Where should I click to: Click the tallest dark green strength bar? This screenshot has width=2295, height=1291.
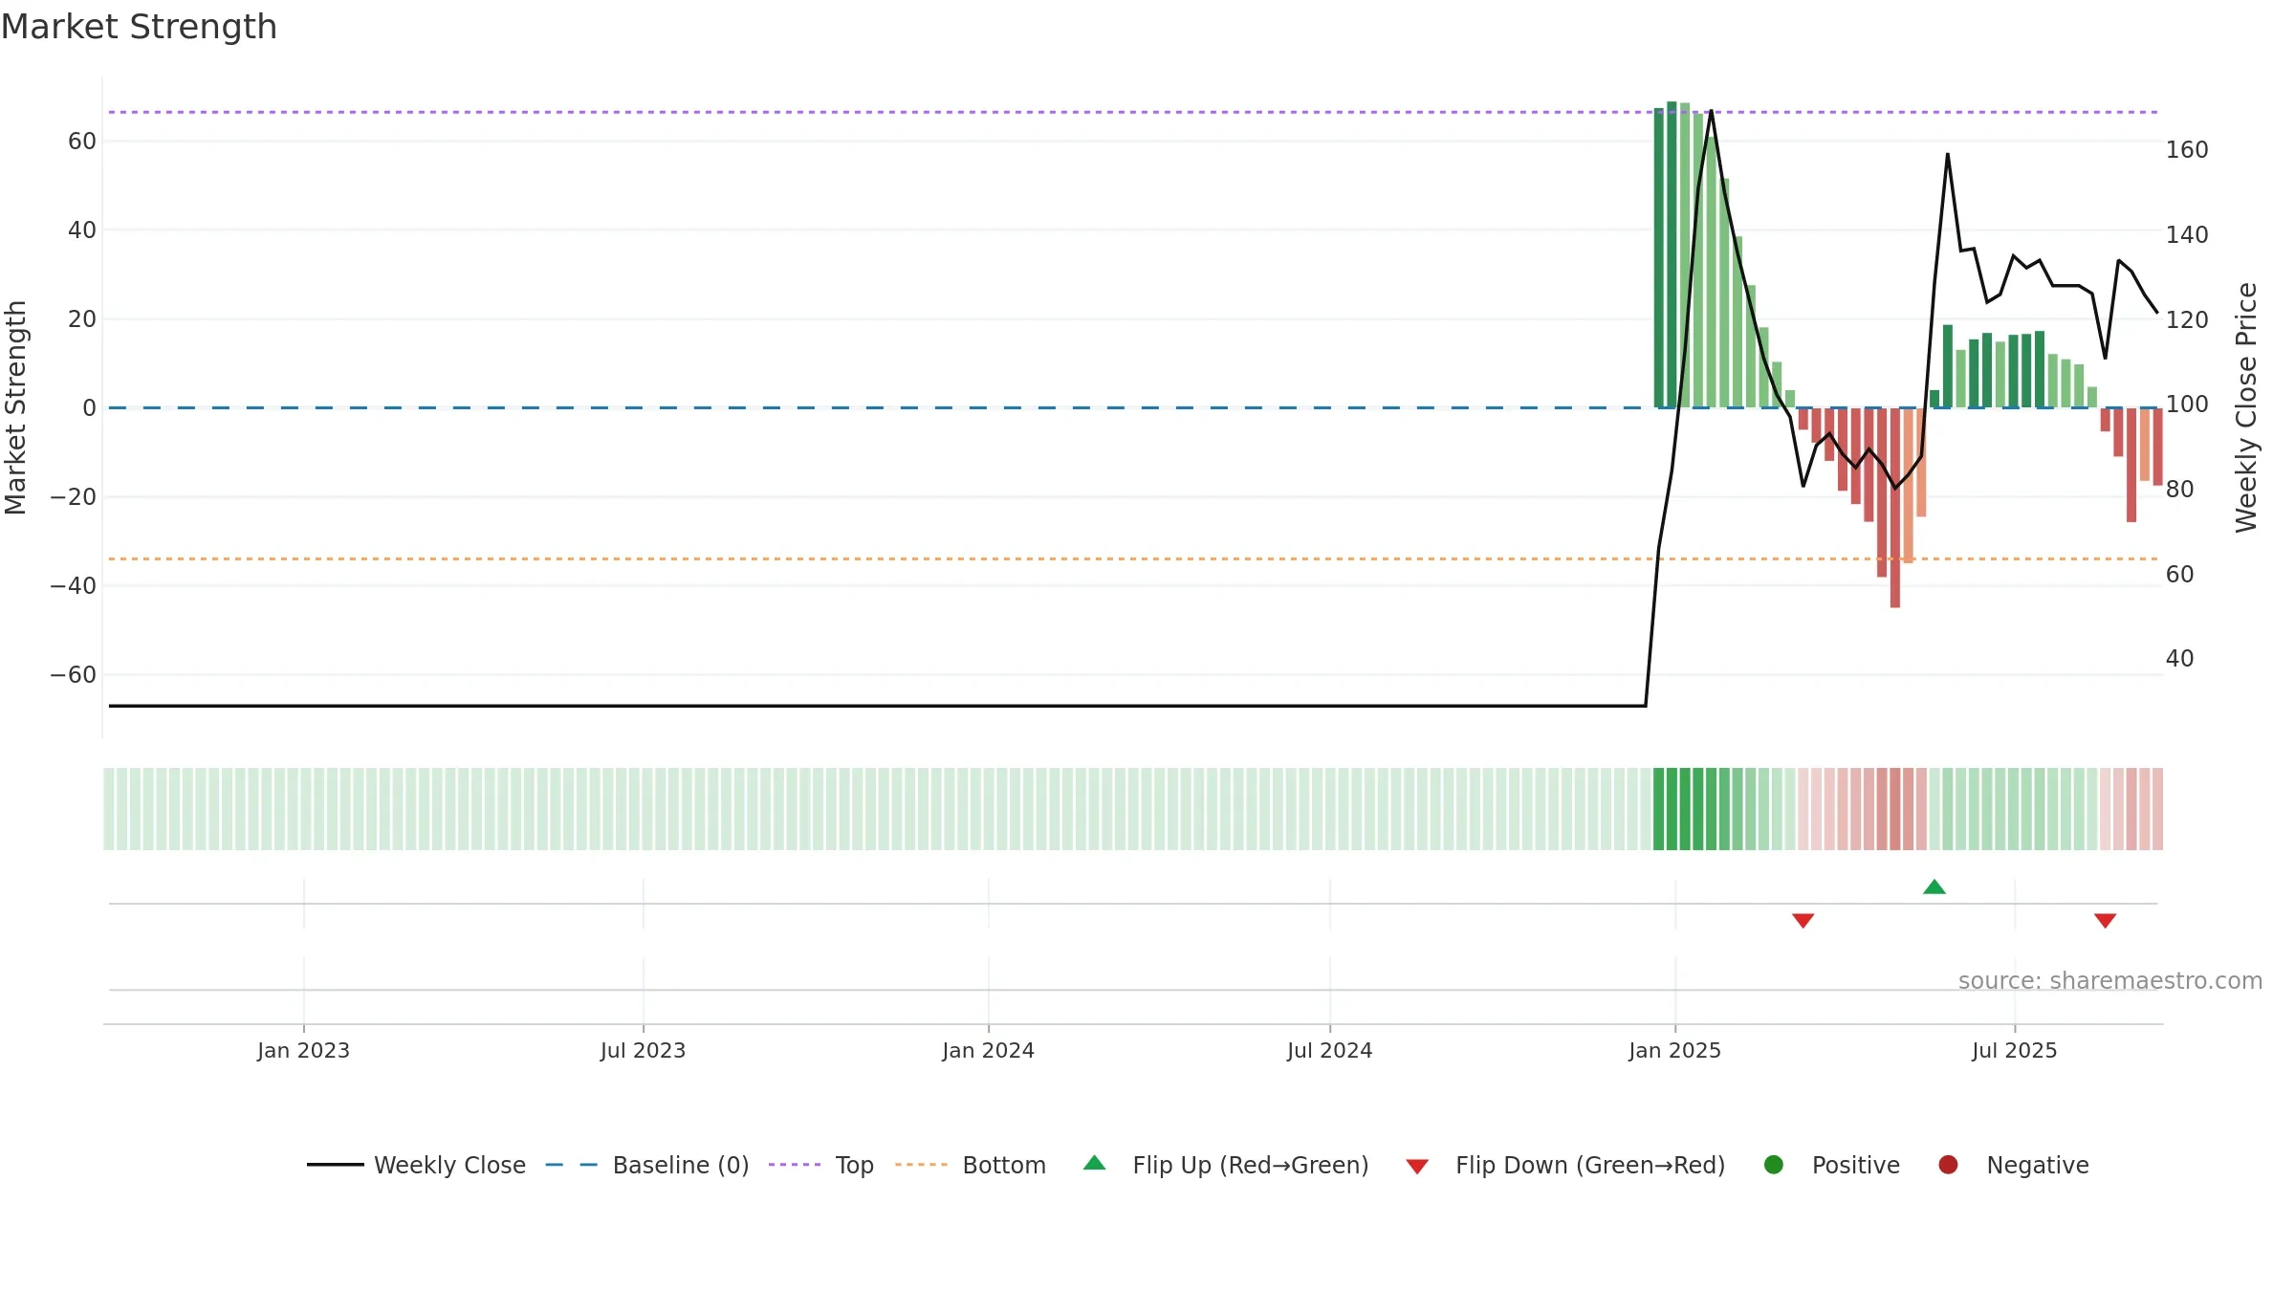tap(1672, 254)
